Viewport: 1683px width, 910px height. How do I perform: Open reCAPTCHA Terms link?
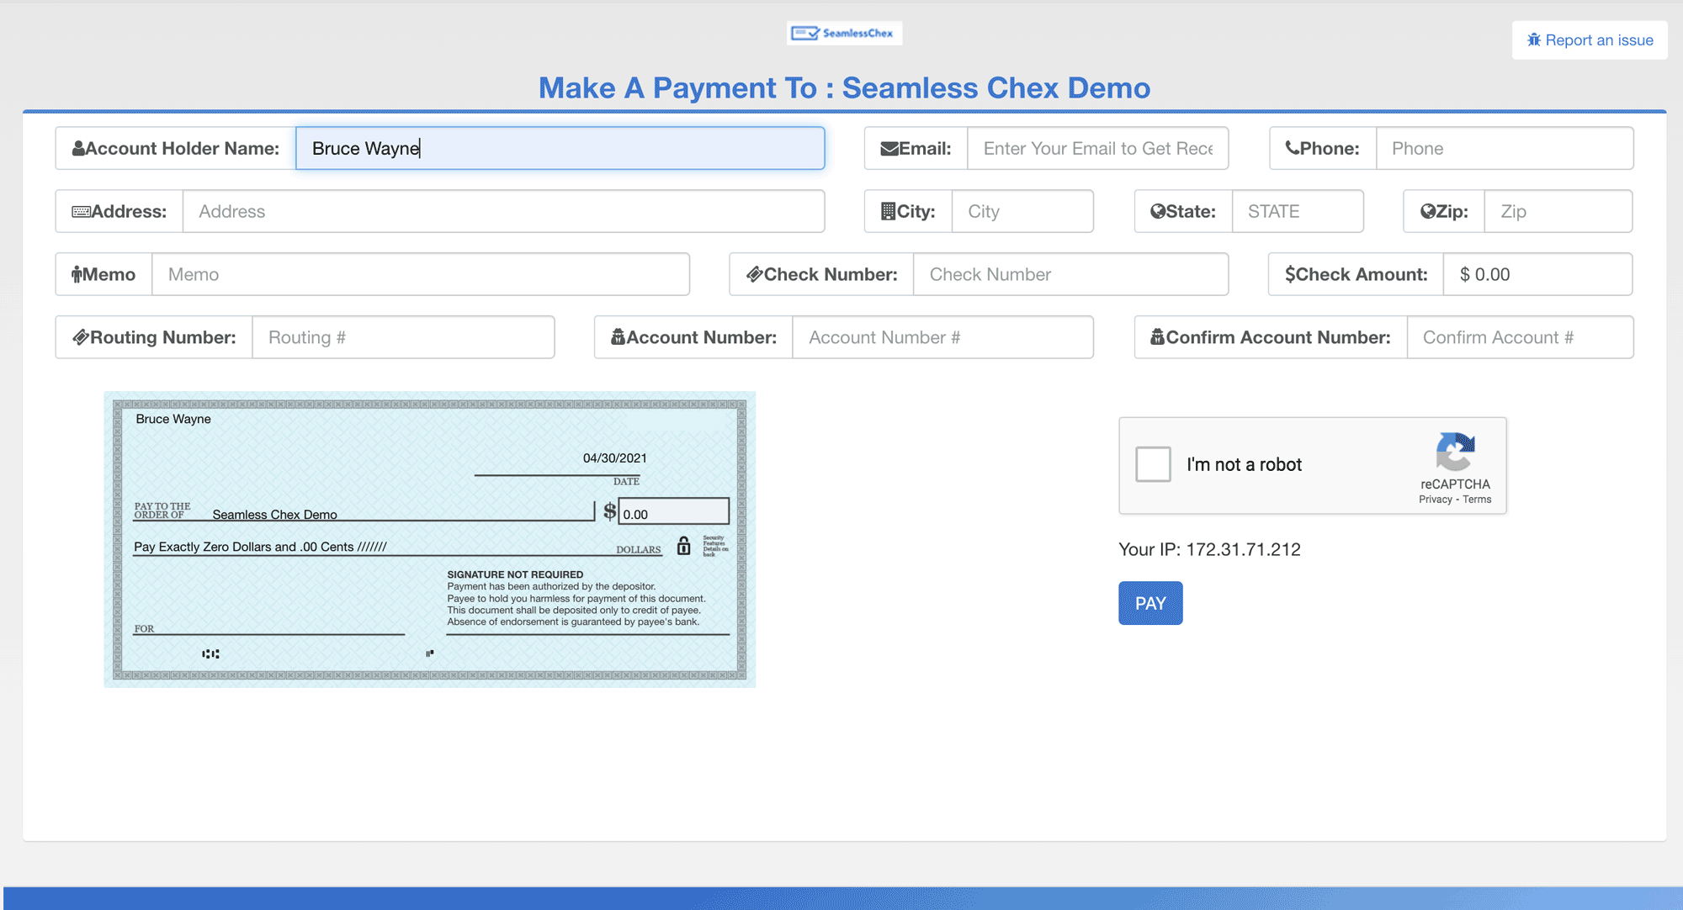point(1477,500)
